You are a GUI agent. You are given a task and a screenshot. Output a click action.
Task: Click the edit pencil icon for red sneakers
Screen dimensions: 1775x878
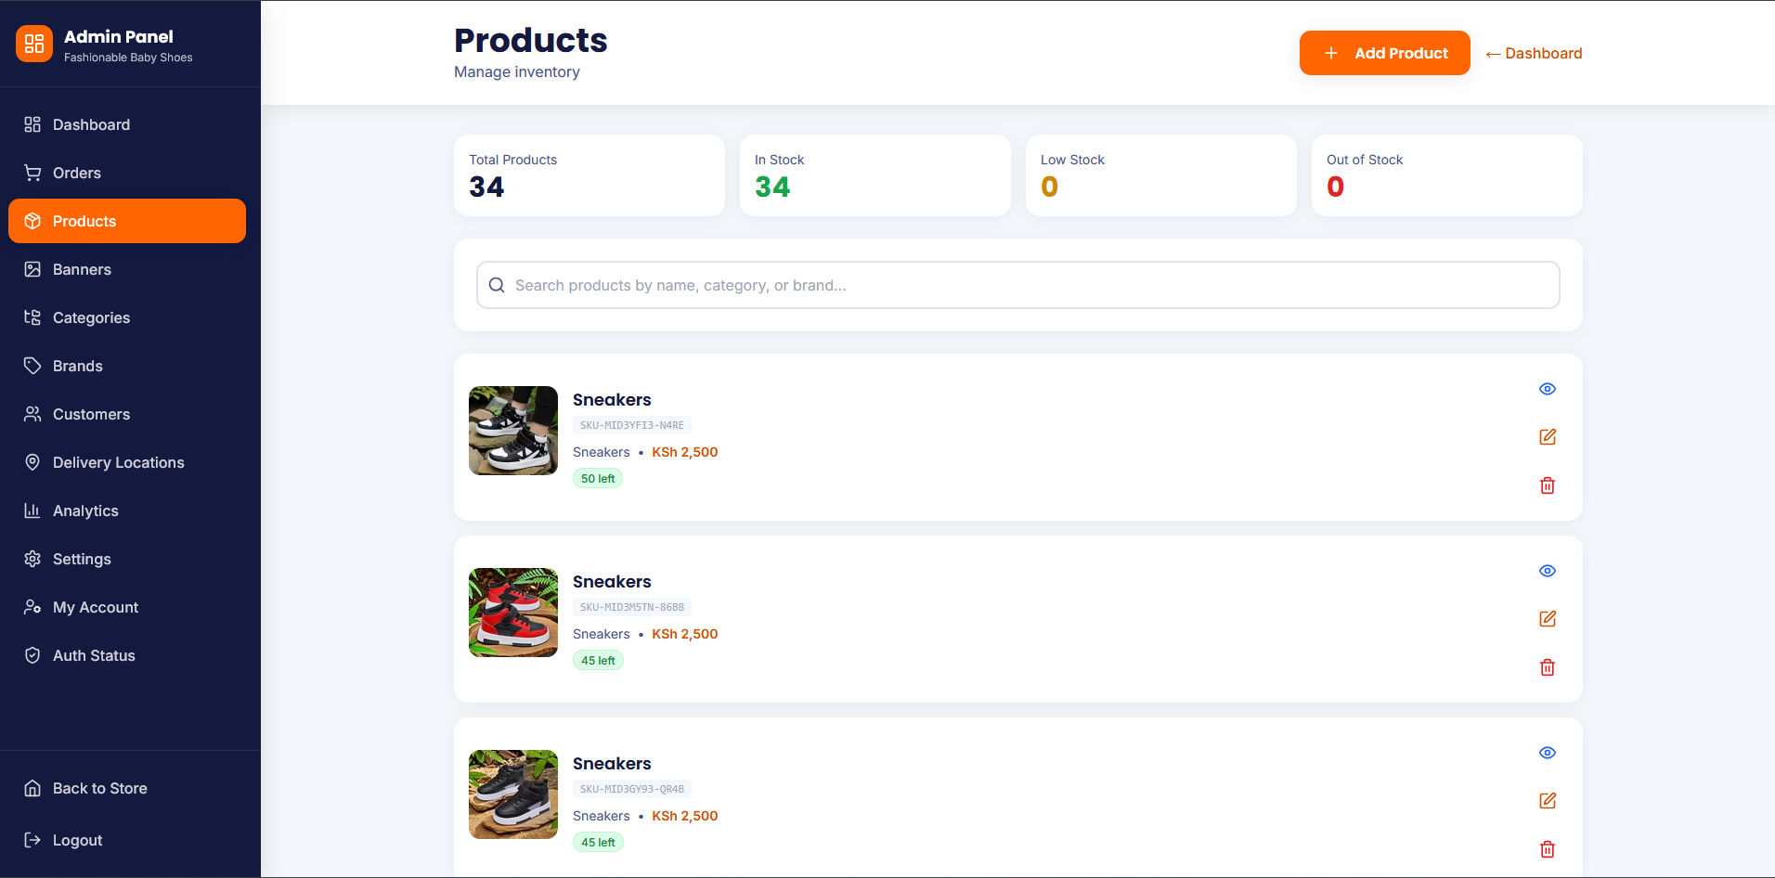(1547, 619)
